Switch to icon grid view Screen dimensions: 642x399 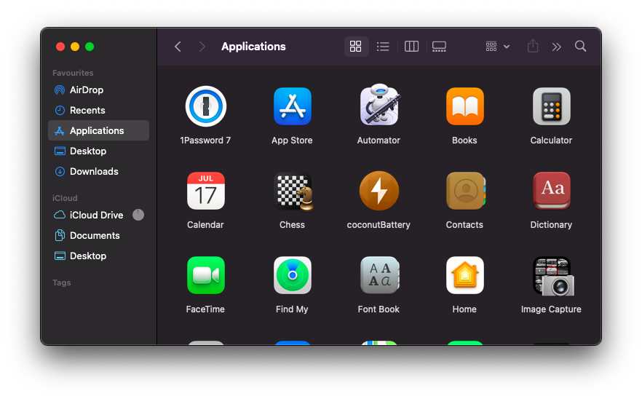point(356,47)
